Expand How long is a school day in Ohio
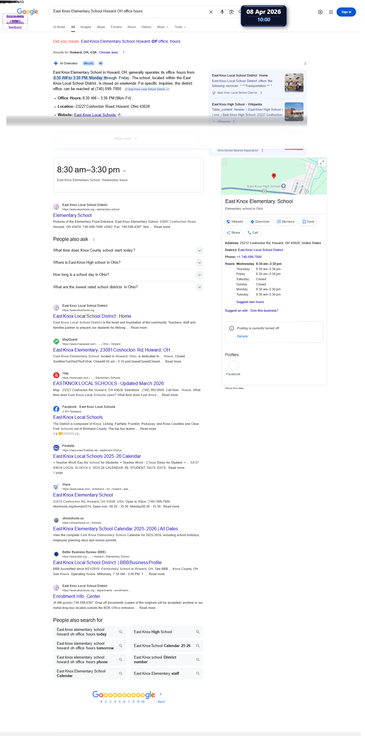This screenshot has width=365, height=736. (x=128, y=275)
